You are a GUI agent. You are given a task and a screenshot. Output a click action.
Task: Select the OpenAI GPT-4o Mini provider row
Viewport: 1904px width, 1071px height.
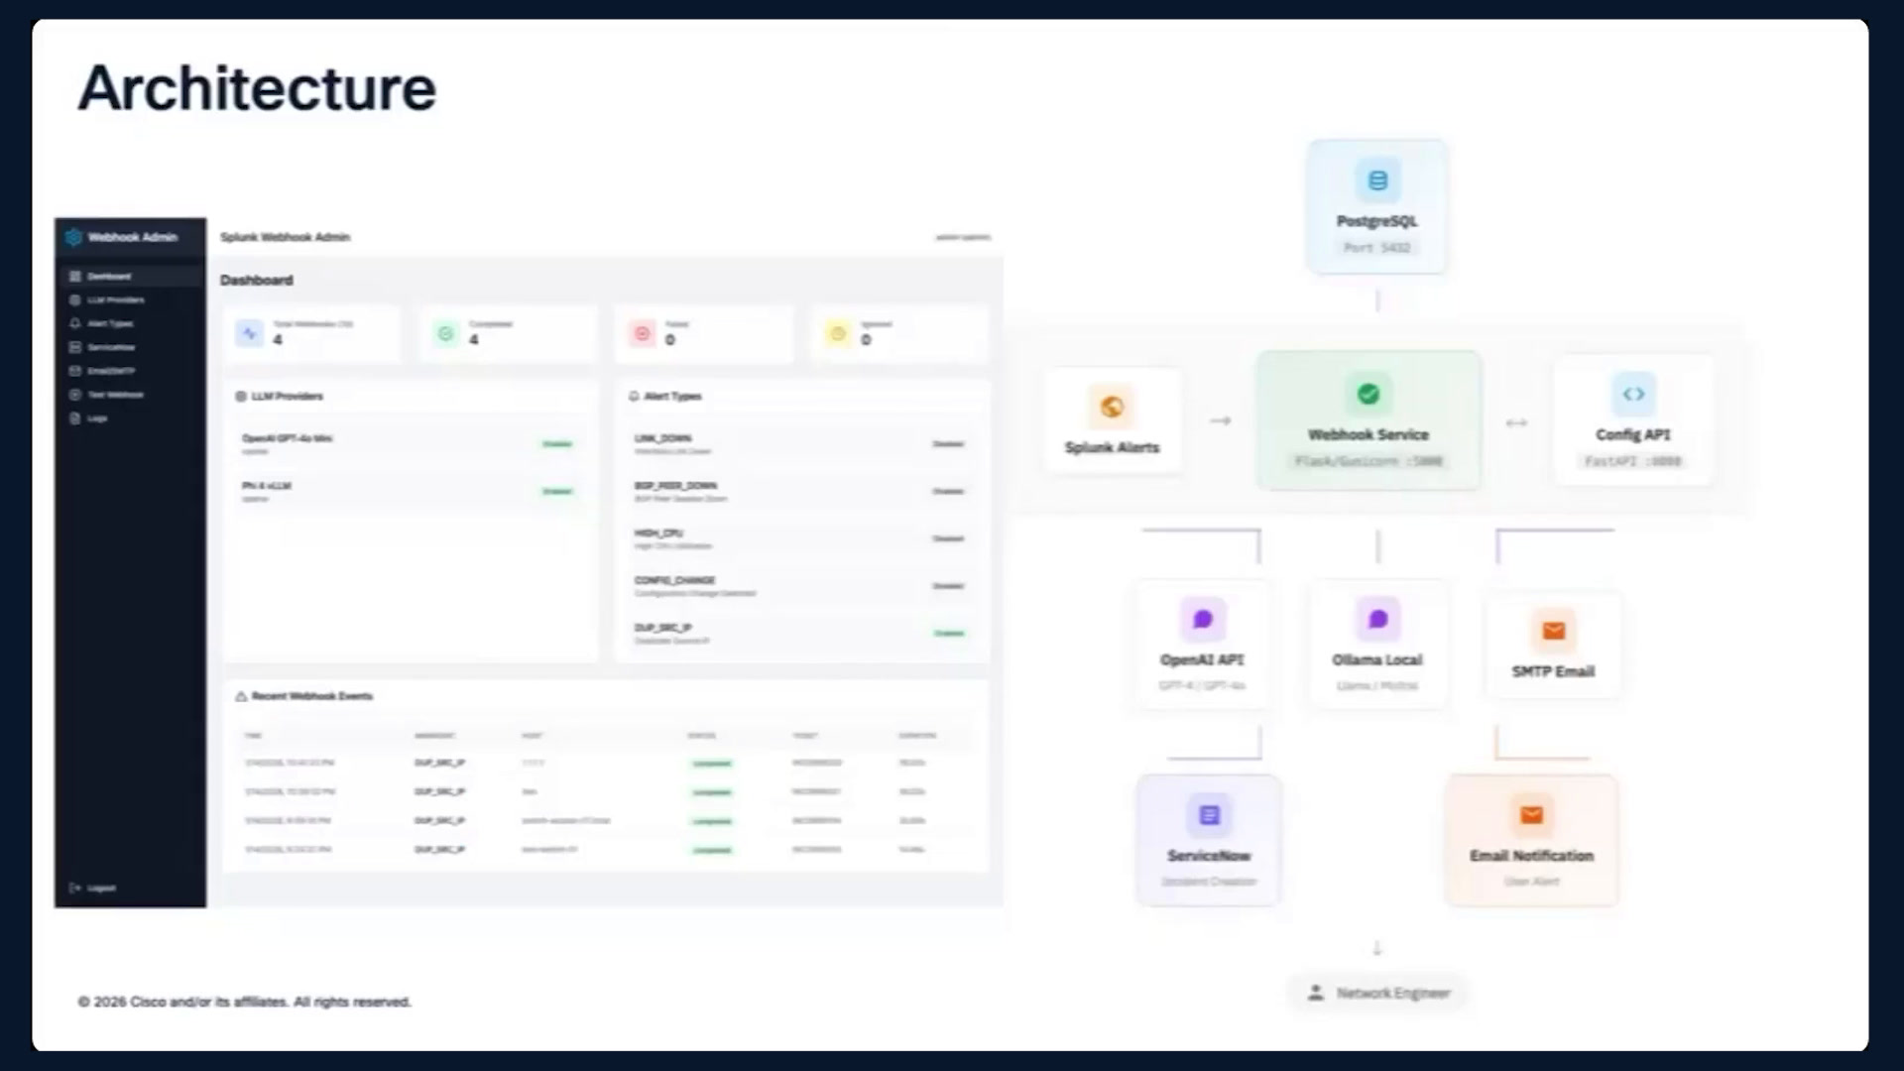[410, 443]
